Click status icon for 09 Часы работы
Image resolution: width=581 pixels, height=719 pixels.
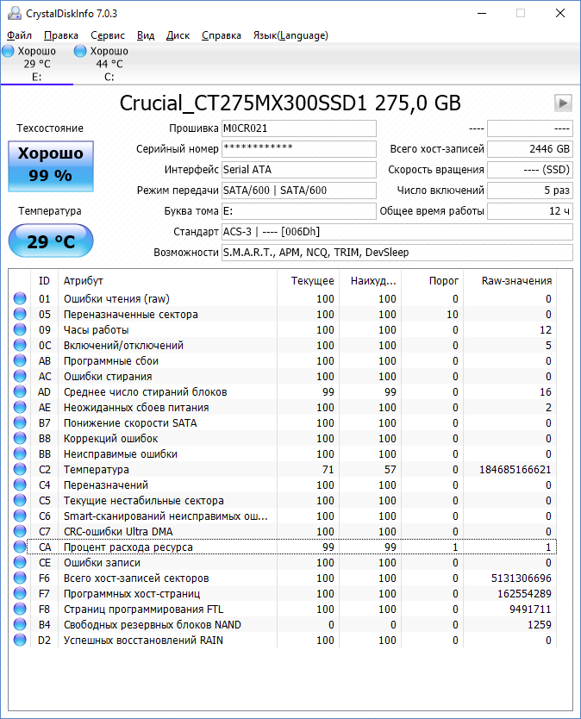pyautogui.click(x=20, y=329)
